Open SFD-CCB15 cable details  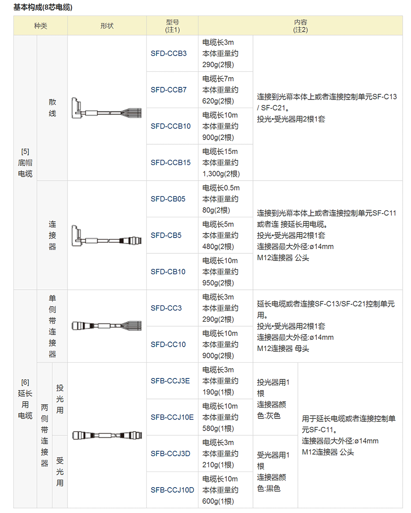click(x=170, y=163)
